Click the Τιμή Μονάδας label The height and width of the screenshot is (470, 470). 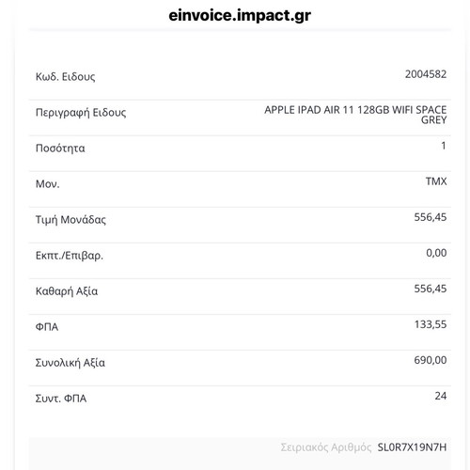point(70,220)
